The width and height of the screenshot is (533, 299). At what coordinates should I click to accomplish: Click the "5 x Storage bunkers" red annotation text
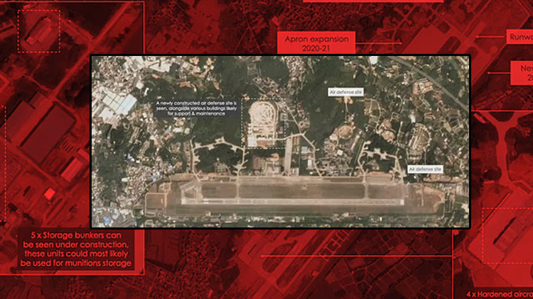point(77,249)
